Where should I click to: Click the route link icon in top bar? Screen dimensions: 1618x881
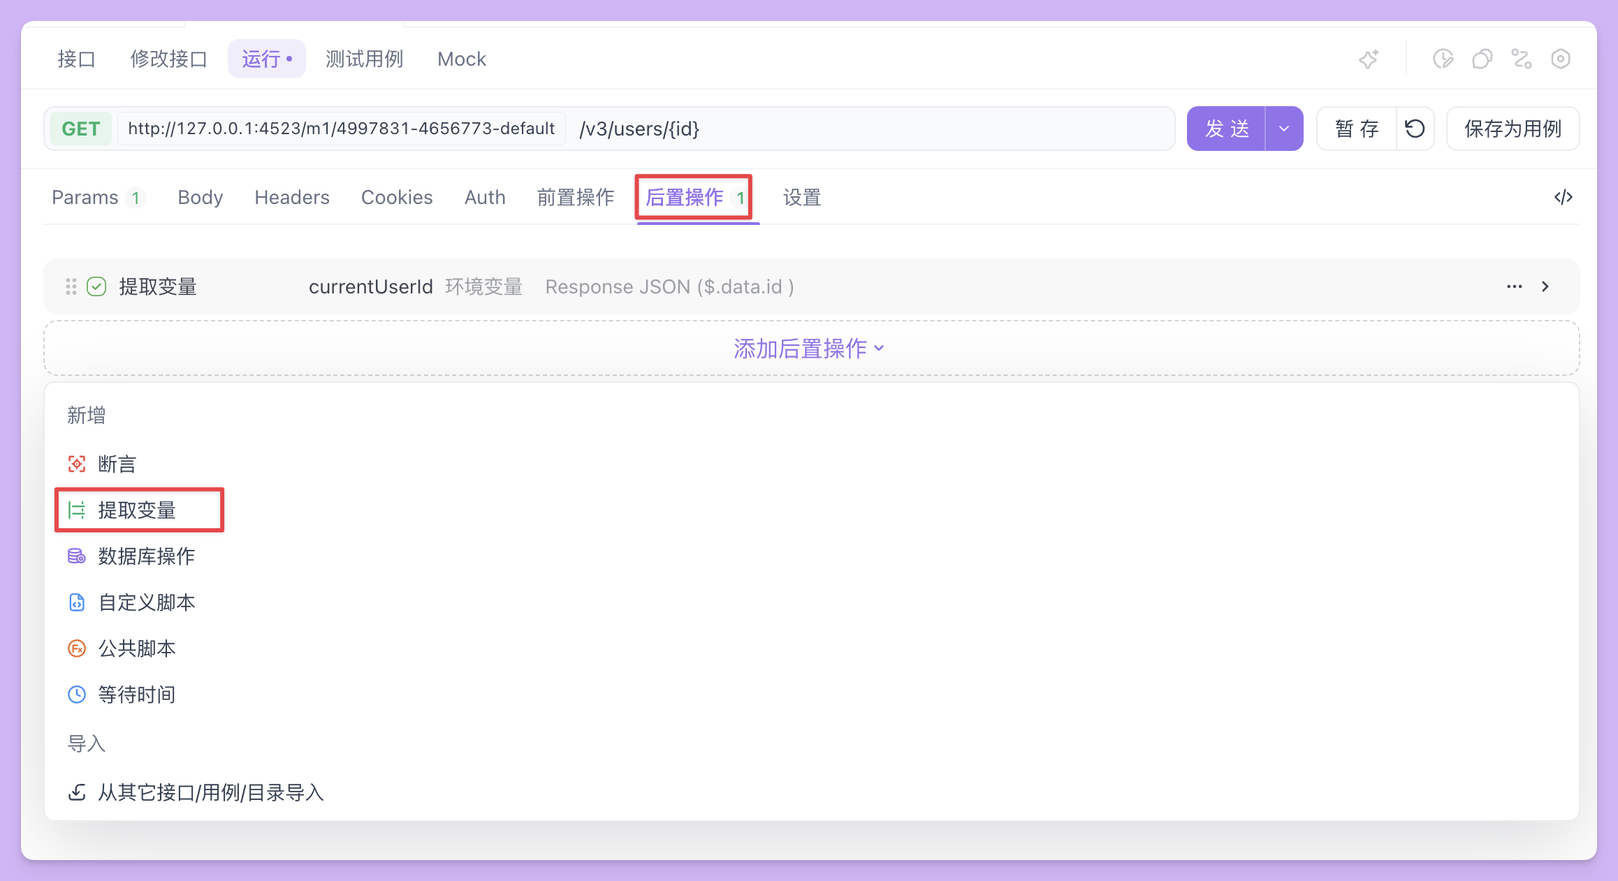pos(1522,59)
